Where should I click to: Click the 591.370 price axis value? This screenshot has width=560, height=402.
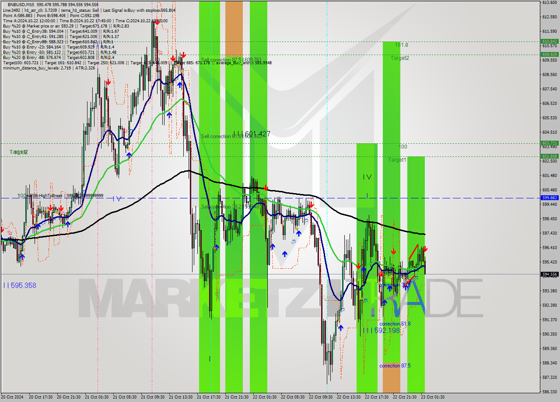549,320
